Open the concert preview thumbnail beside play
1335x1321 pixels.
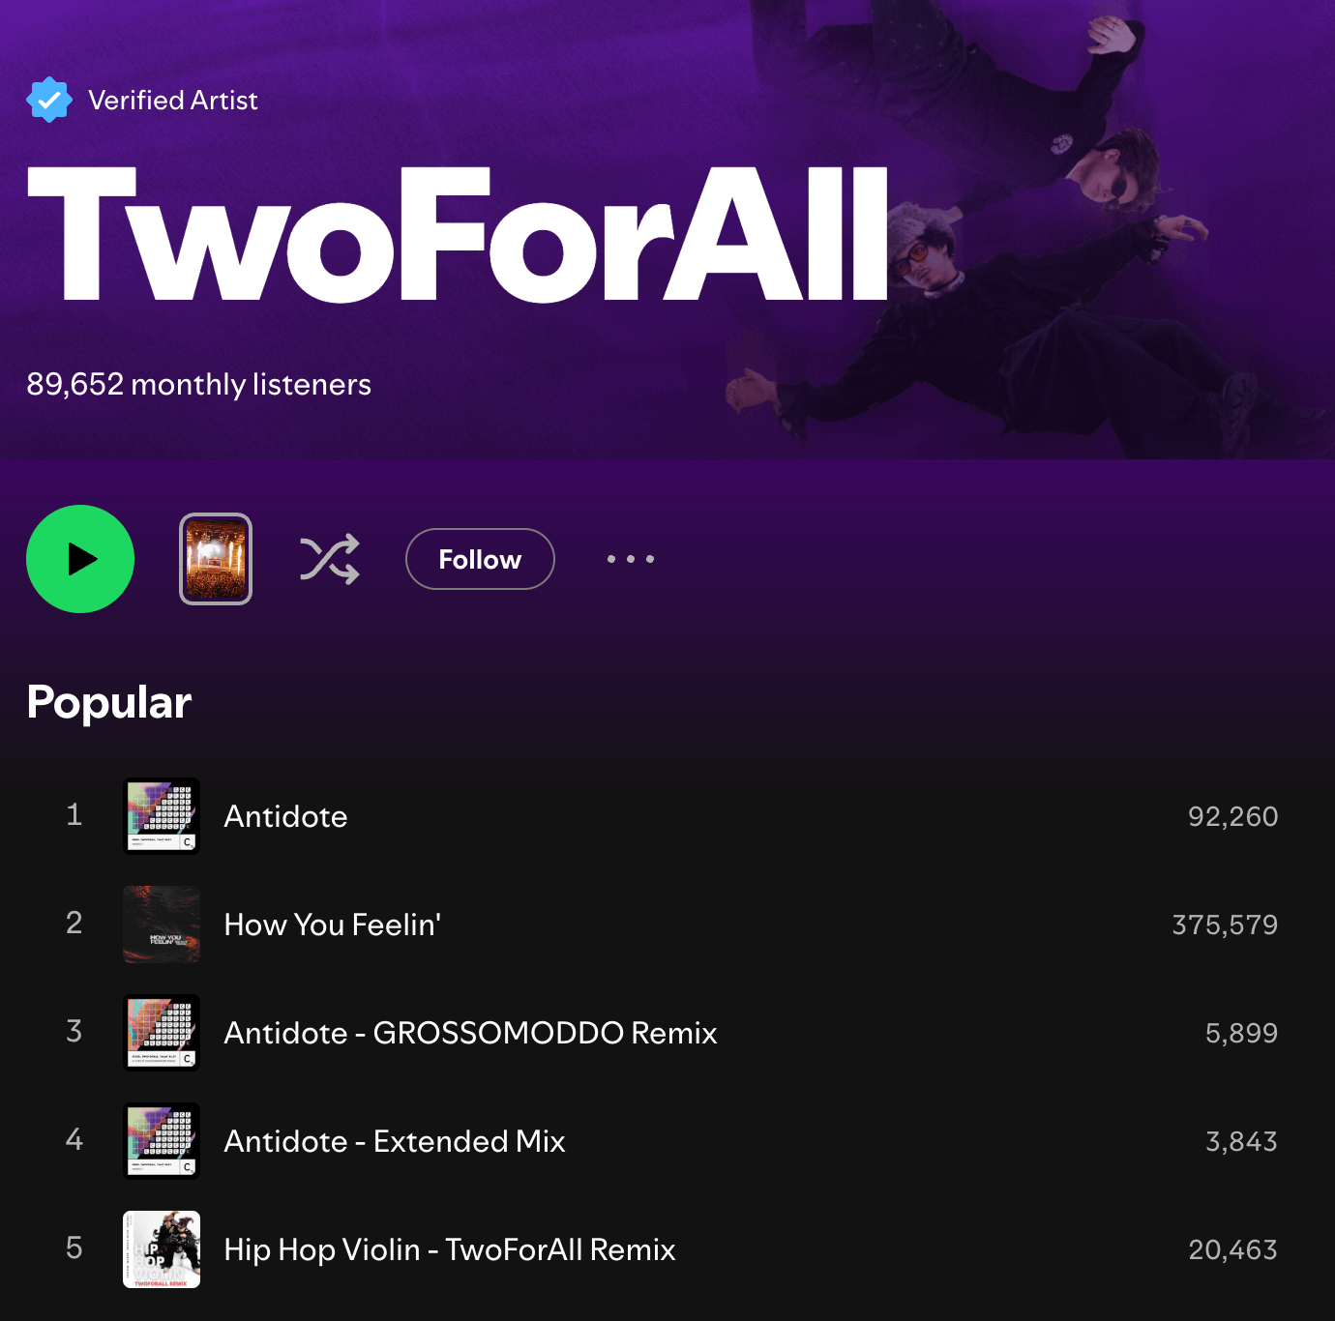tap(216, 559)
